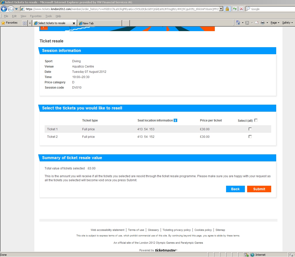Expand the address bar URL dropdown
This screenshot has height=257, width=295.
tap(221, 9)
